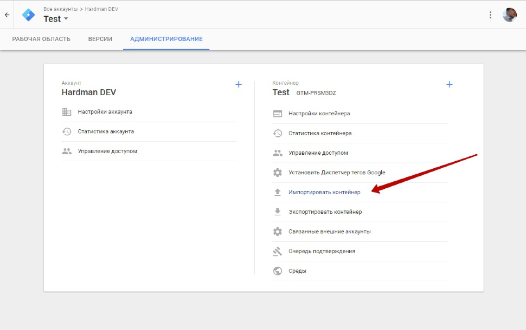Viewport: 526px width, 330px height.
Task: Select the Администрирование tab
Action: (166, 39)
